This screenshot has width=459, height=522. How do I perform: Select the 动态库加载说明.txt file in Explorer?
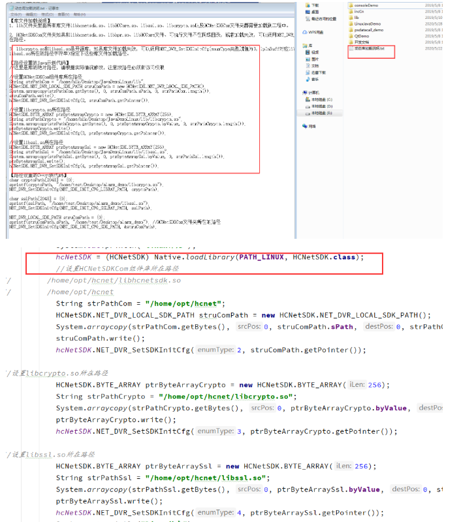coord(366,48)
